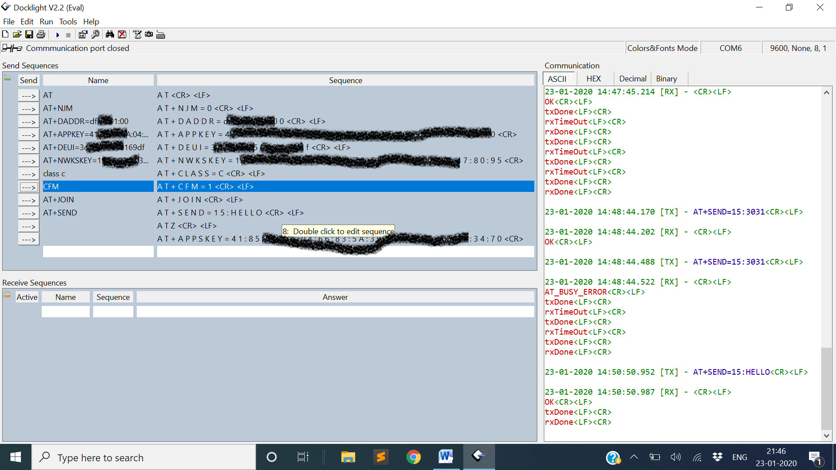Open the Task View taskbar icon
This screenshot has height=470, width=836.
coord(303,457)
